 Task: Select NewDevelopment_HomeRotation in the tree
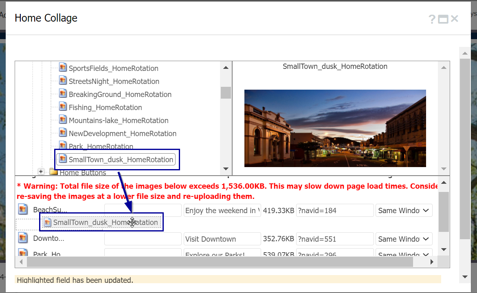click(122, 133)
